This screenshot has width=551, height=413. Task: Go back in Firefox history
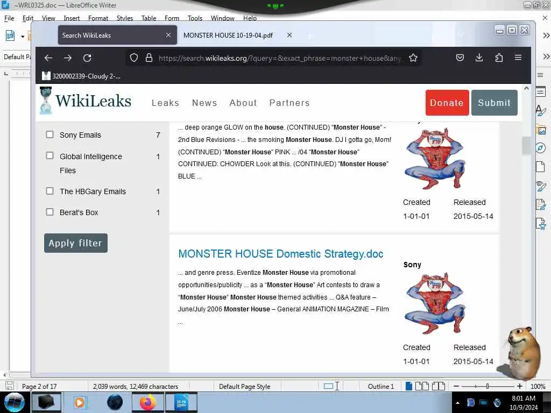pos(48,58)
